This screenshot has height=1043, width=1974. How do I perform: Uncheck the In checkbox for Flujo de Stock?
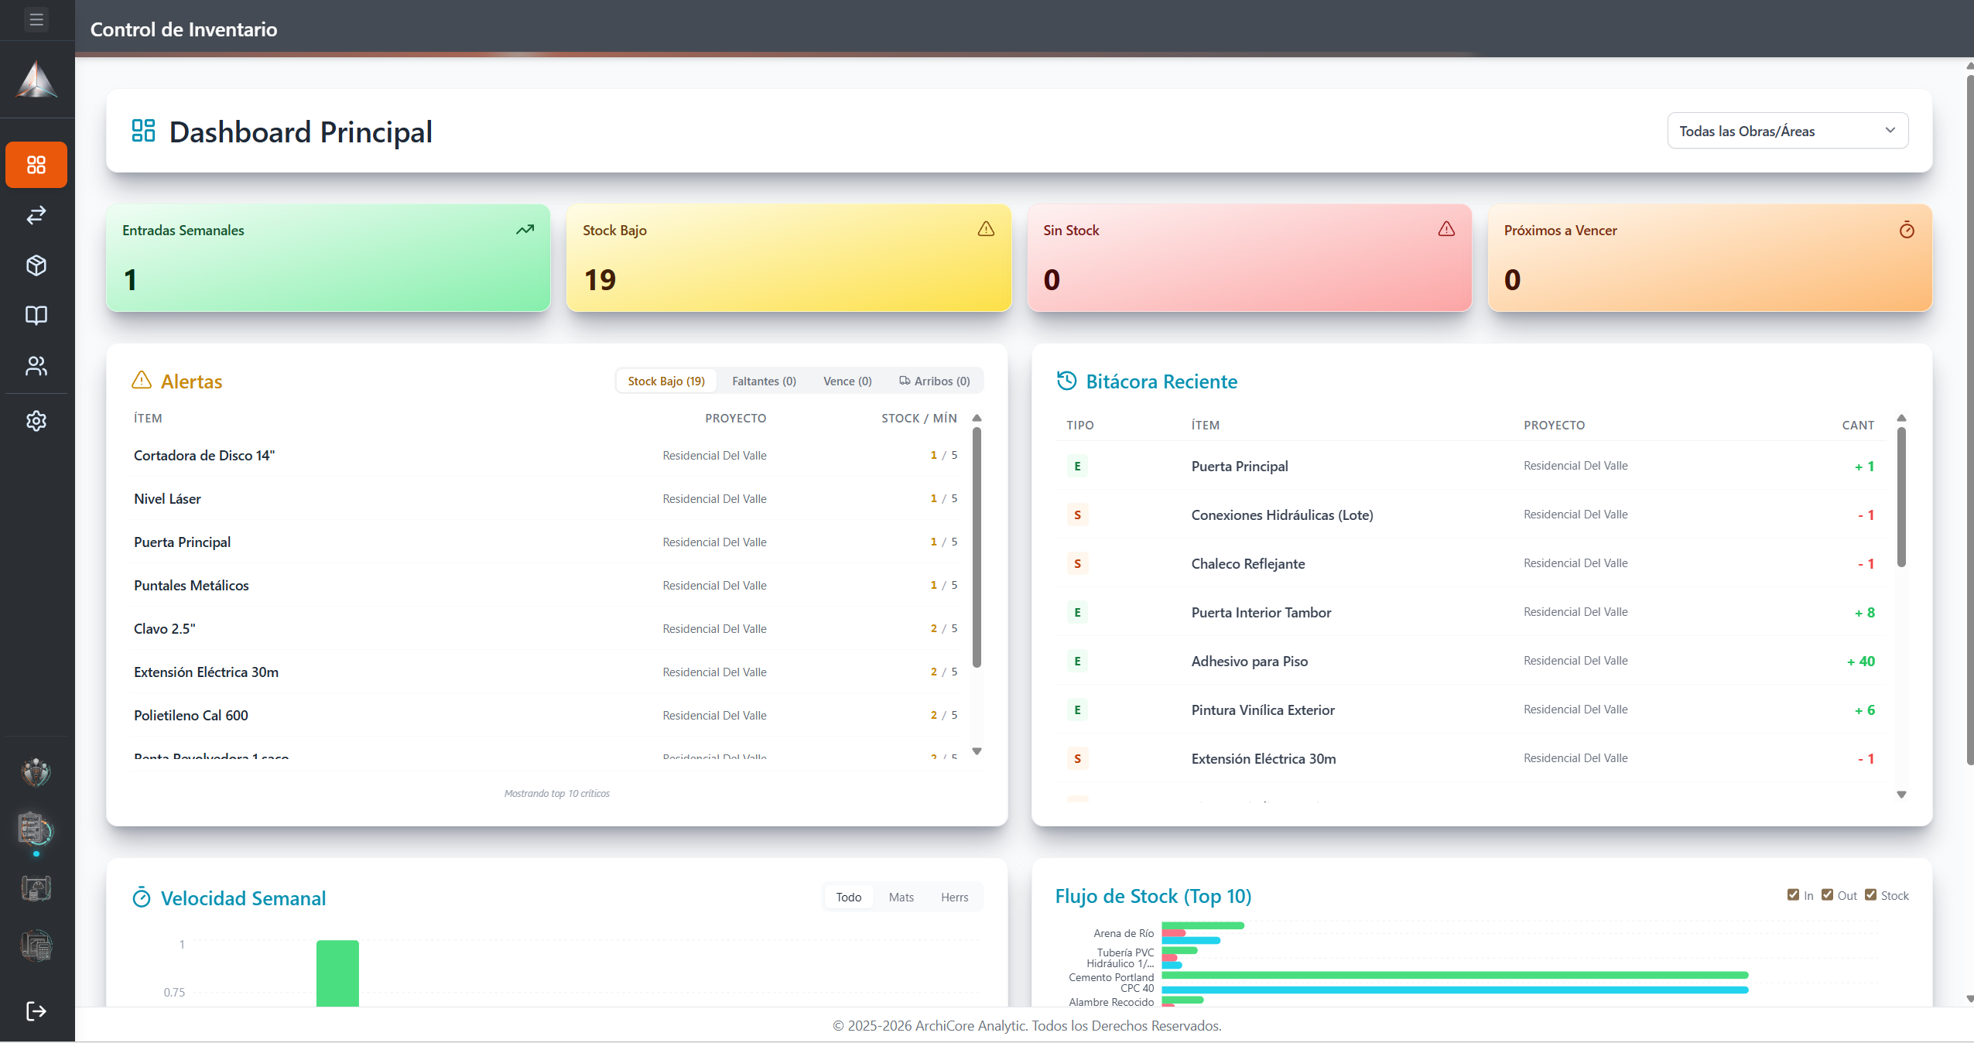pyautogui.click(x=1793, y=895)
